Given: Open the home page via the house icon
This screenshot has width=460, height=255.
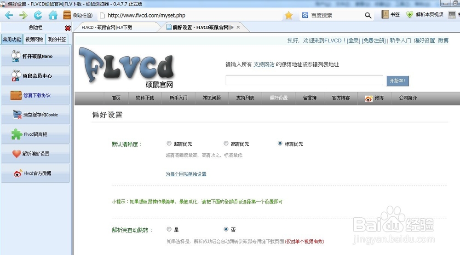Looking at the screenshot, I should 53,15.
